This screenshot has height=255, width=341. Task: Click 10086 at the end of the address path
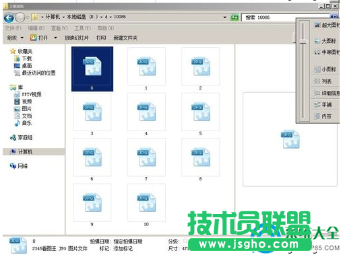pyautogui.click(x=120, y=17)
